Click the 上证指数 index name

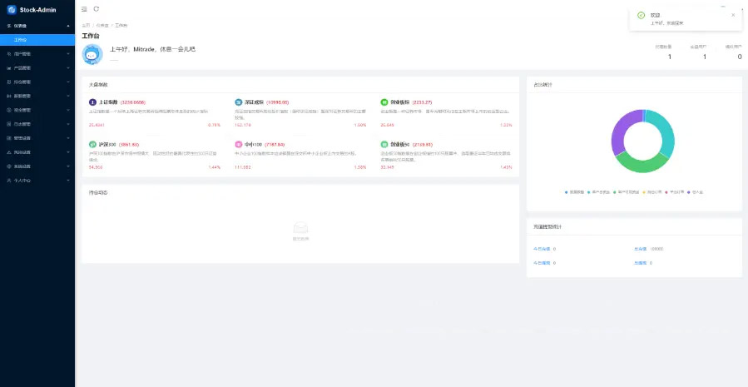(108, 102)
